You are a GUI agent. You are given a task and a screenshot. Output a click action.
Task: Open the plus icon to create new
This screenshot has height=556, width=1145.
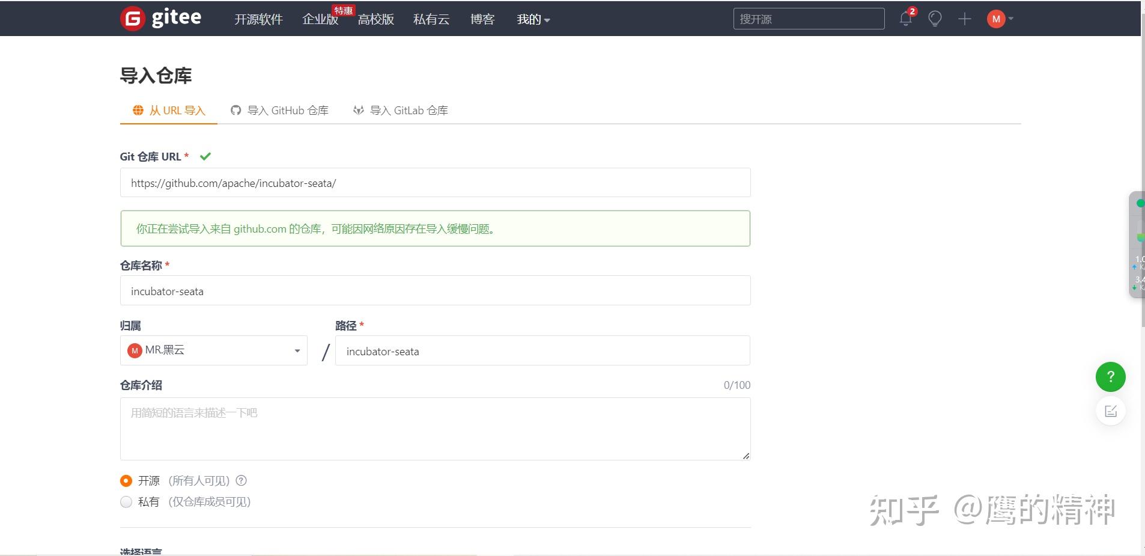pyautogui.click(x=964, y=19)
